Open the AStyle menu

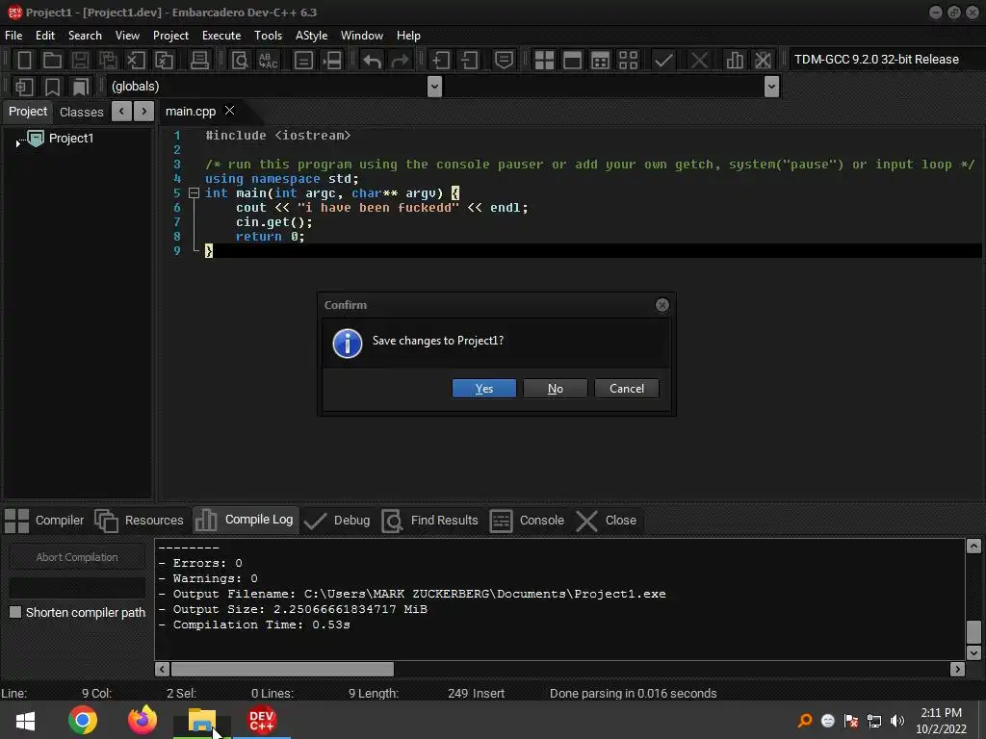311,36
